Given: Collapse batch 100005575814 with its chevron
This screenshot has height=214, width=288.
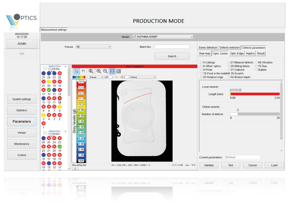Looking at the screenshot, I should pyautogui.click(x=66, y=67).
